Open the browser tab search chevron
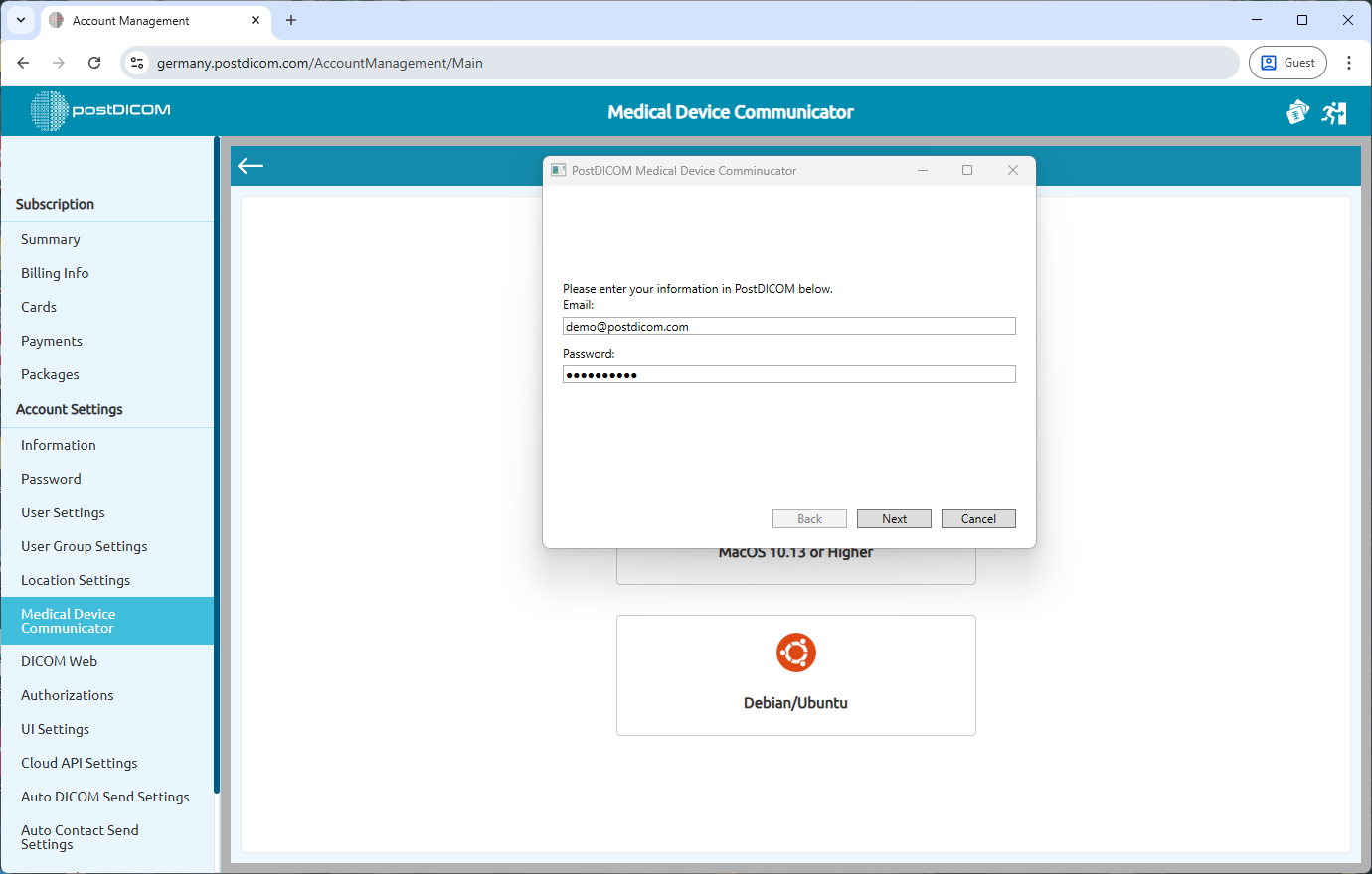This screenshot has height=874, width=1372. click(20, 20)
